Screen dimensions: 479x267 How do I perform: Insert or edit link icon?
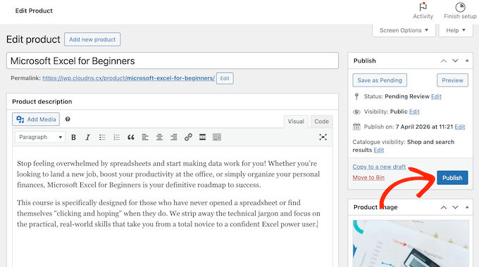(x=188, y=137)
